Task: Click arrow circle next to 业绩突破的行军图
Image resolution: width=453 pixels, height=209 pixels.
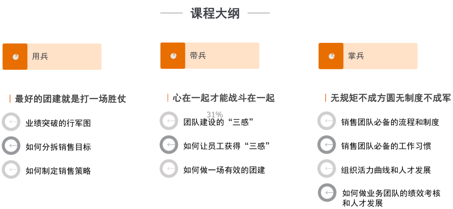Action: [11, 122]
